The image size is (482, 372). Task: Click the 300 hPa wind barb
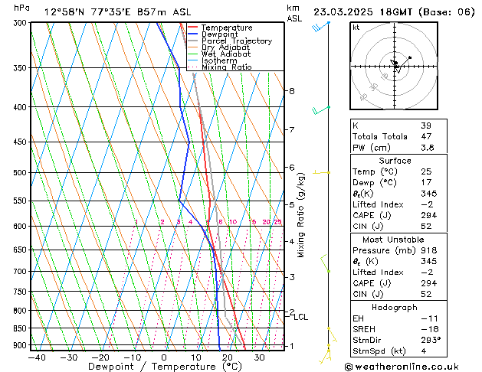pyautogui.click(x=320, y=27)
